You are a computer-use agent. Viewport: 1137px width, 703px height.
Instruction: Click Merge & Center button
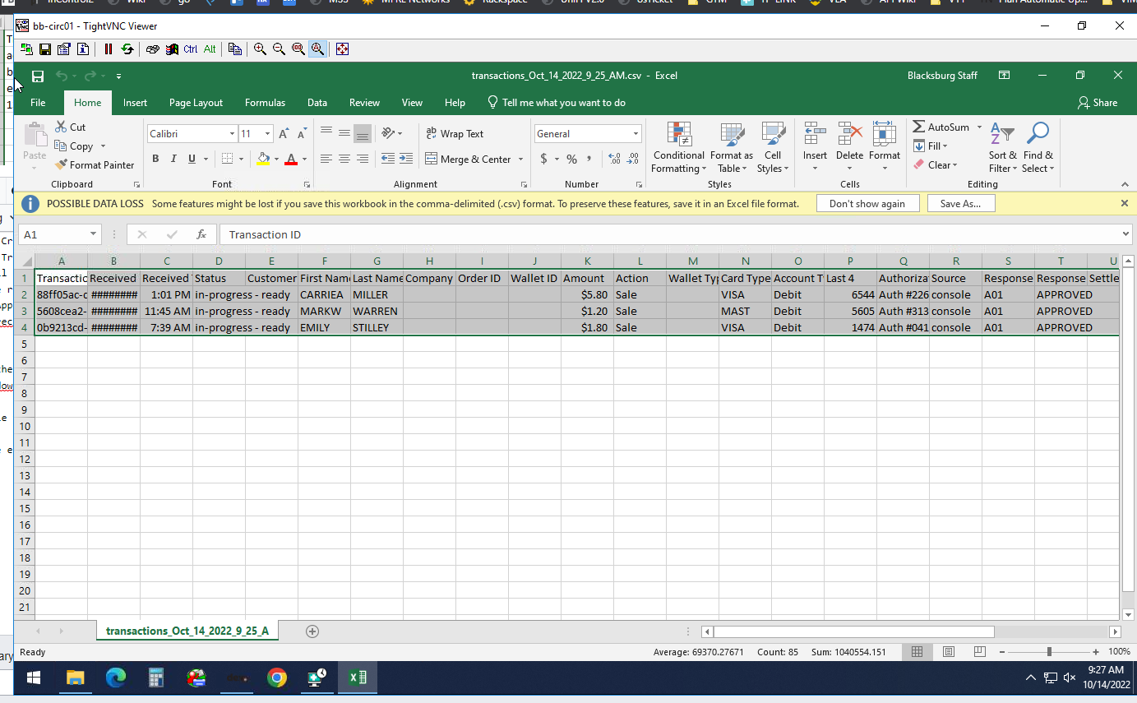point(469,159)
